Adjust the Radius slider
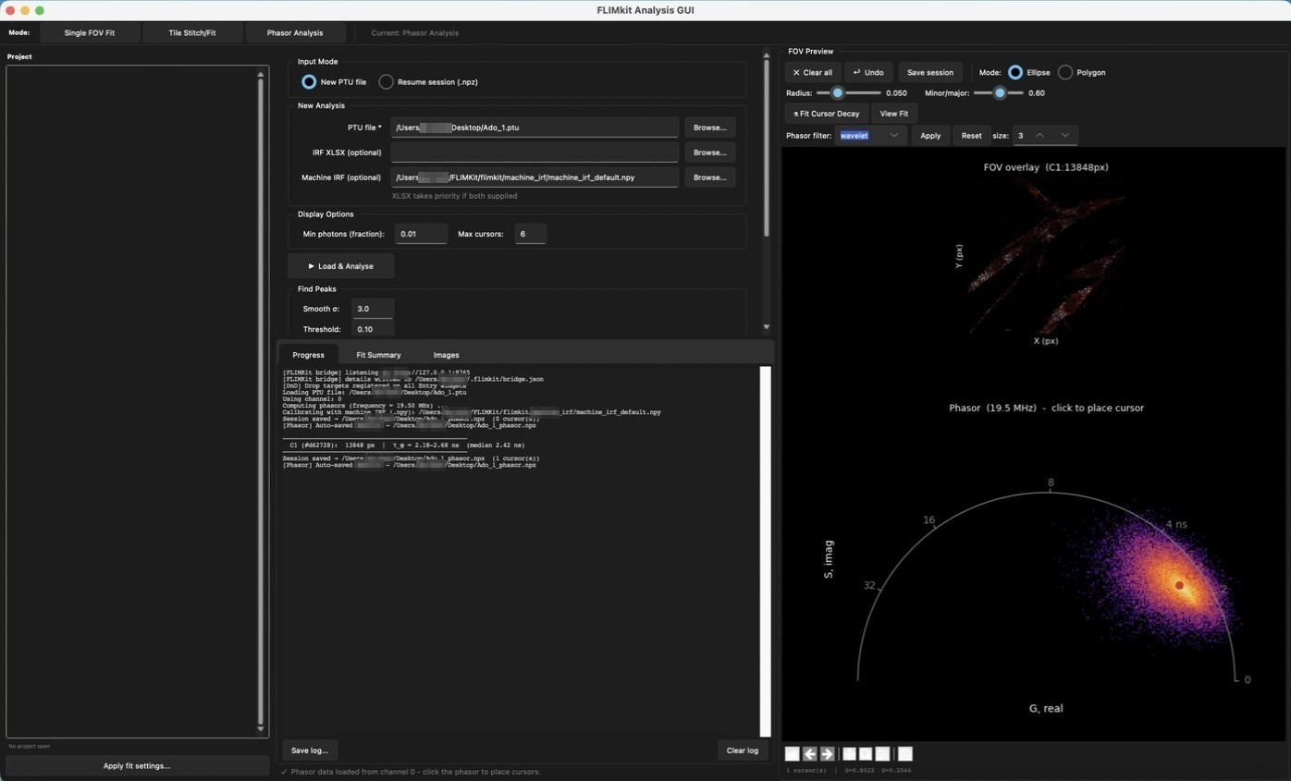The image size is (1291, 781). point(848,93)
